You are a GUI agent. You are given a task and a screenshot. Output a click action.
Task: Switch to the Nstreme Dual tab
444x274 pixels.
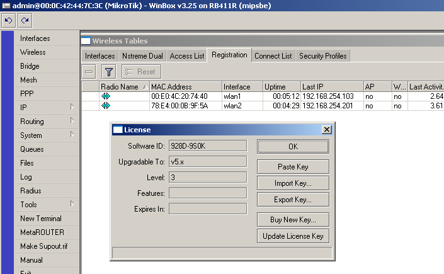pyautogui.click(x=142, y=56)
